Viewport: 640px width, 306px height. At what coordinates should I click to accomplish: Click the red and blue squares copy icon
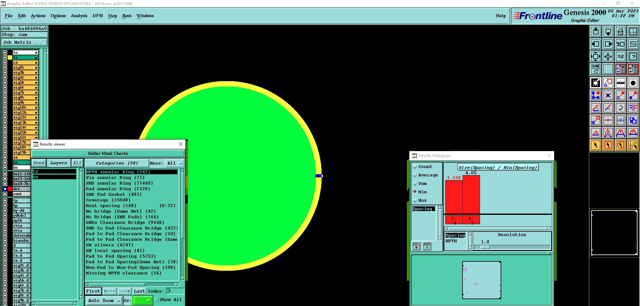(608, 83)
